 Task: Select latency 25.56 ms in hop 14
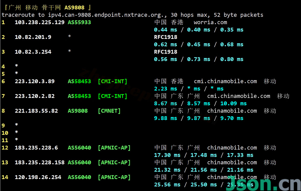click(167, 185)
